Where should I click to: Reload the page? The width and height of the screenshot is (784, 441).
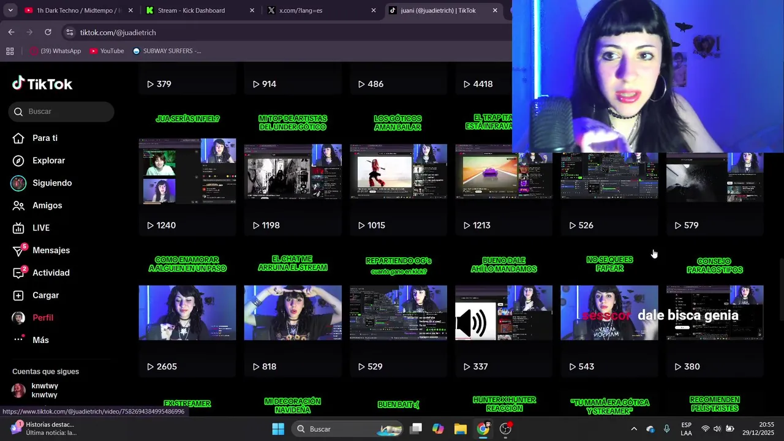[48, 32]
